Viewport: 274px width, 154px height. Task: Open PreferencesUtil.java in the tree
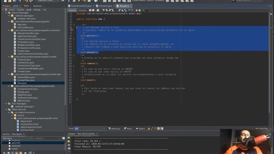(27, 98)
